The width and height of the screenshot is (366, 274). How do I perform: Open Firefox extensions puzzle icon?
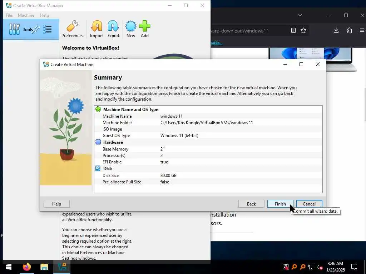coord(349,30)
